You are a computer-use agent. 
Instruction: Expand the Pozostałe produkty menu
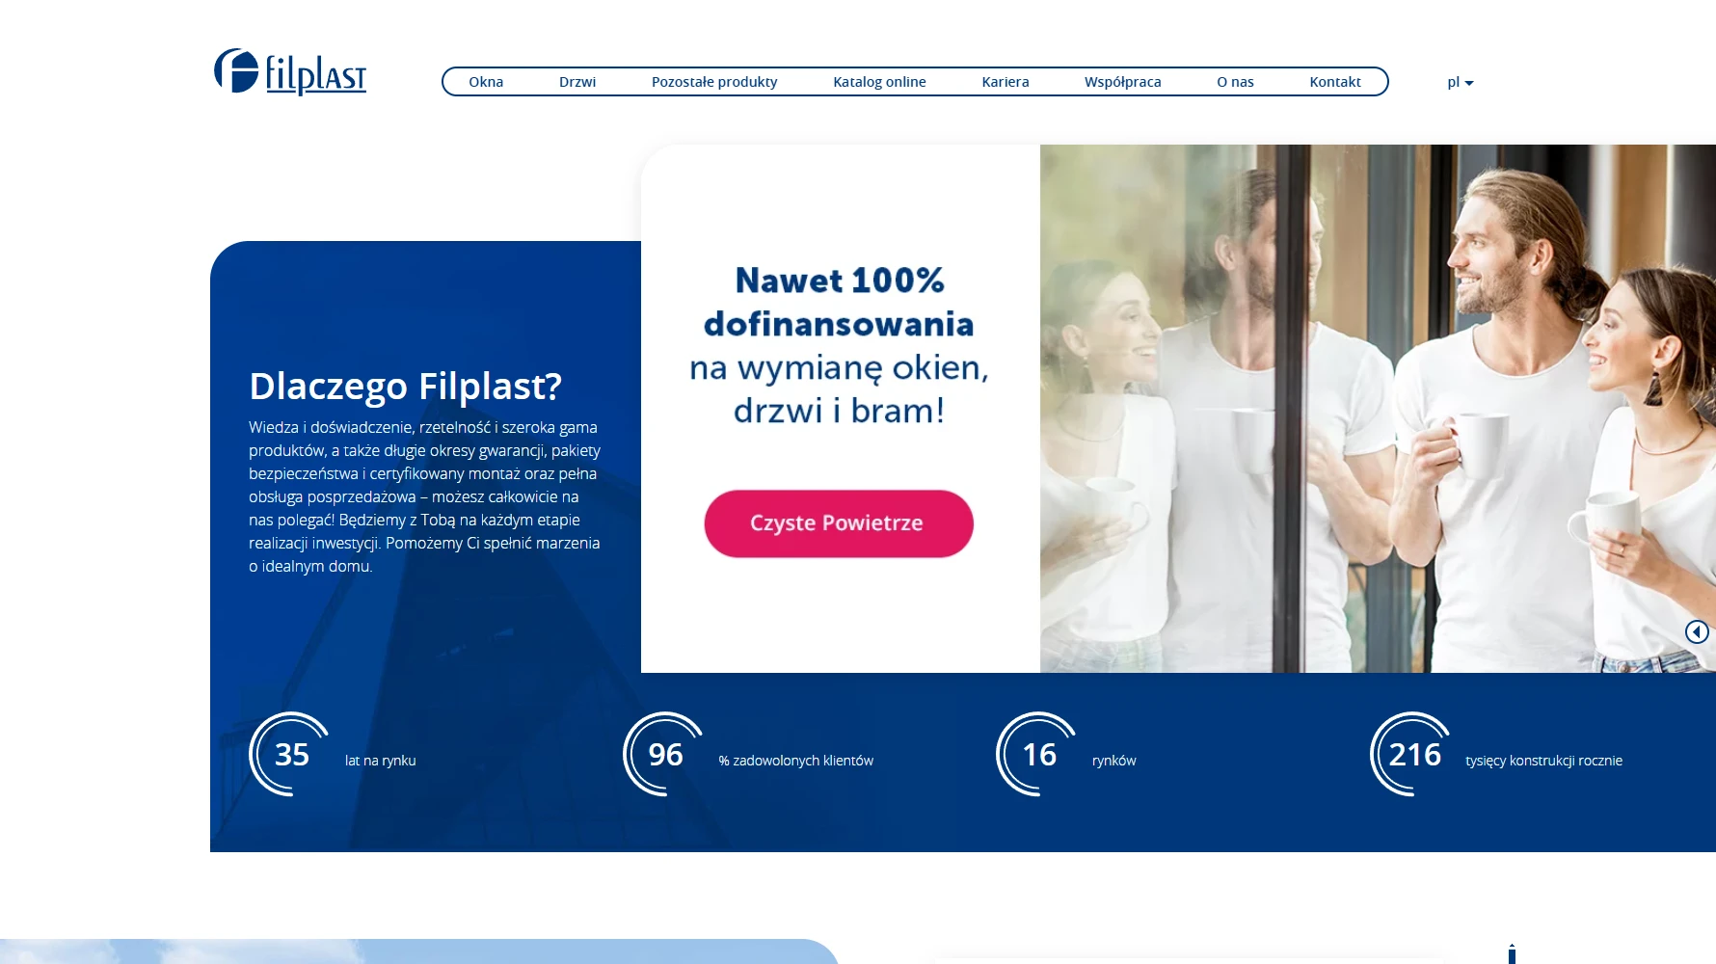pos(714,82)
